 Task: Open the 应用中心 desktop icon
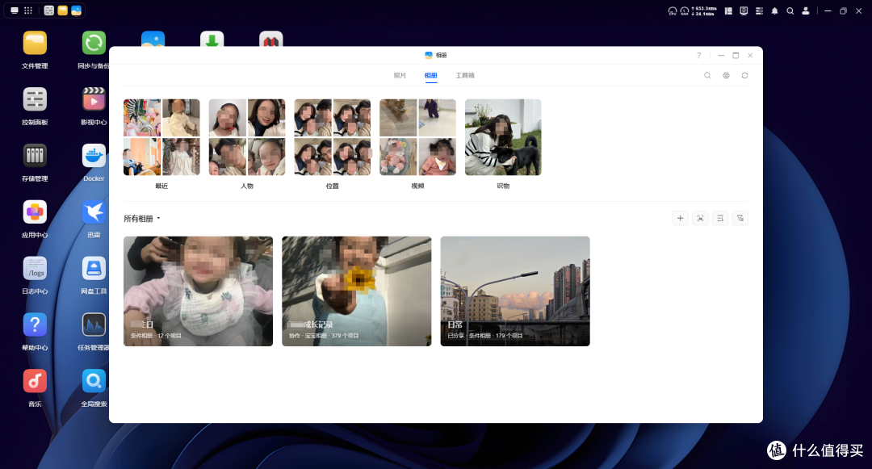35,212
